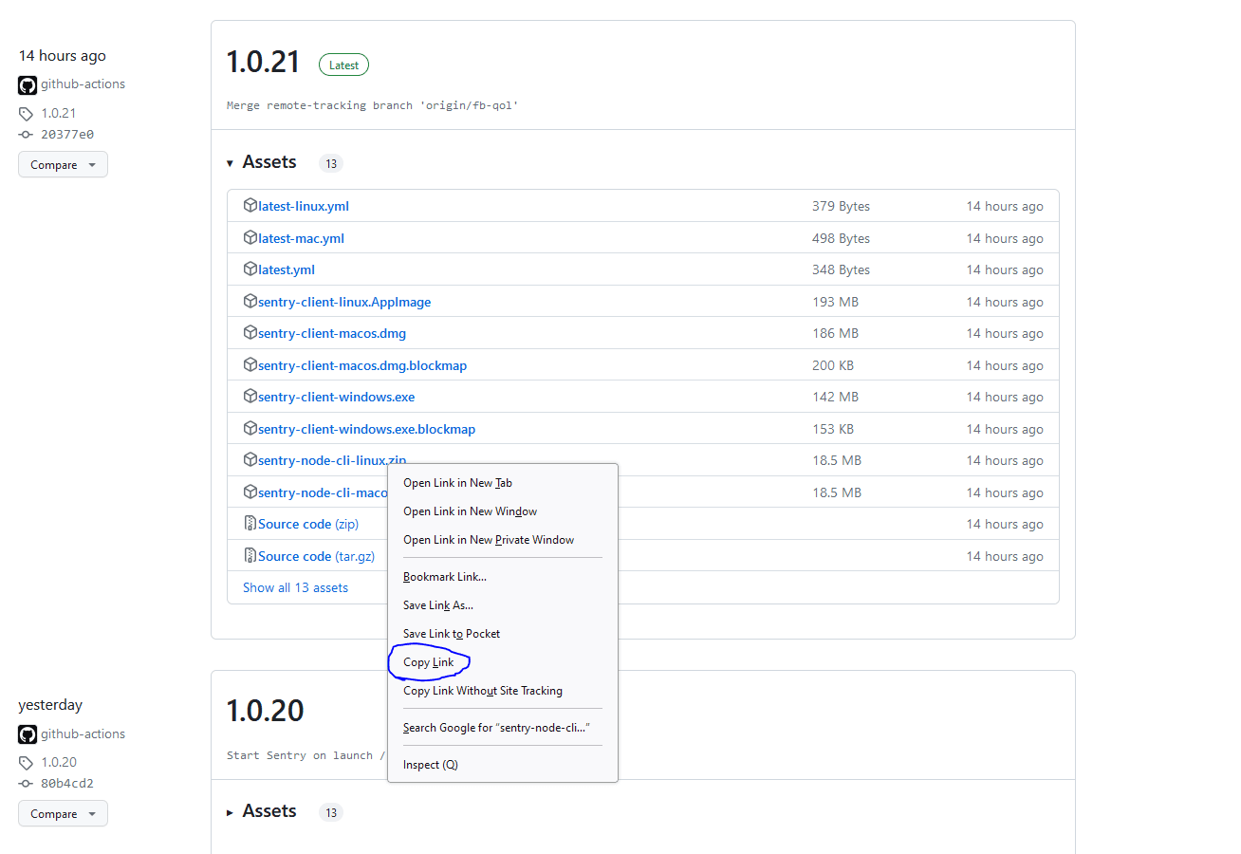This screenshot has height=854, width=1241.
Task: Open the 1.0.20 release title
Action: [265, 711]
